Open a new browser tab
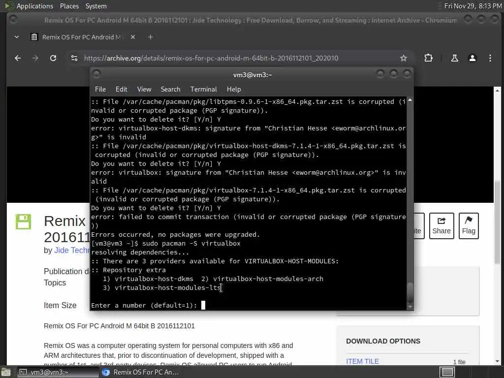The height and width of the screenshot is (378, 504). 150,37
